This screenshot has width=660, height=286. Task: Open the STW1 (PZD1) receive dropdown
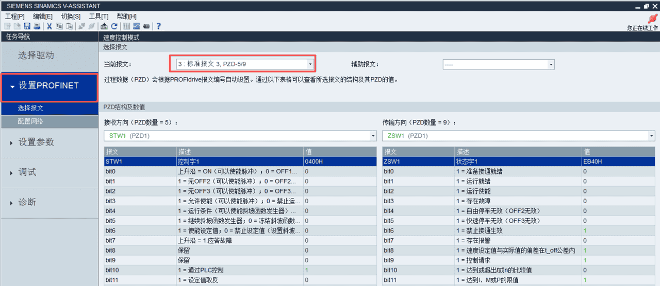point(240,136)
